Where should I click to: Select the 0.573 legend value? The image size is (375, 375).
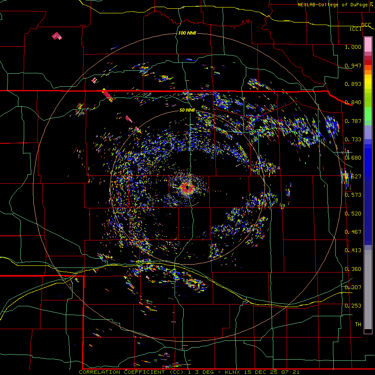pos(353,195)
